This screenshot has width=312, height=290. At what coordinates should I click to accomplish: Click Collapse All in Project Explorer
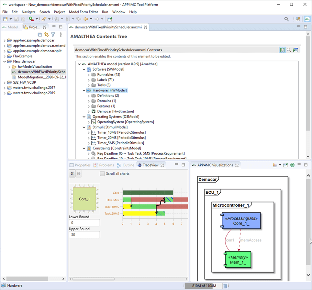coord(40,35)
